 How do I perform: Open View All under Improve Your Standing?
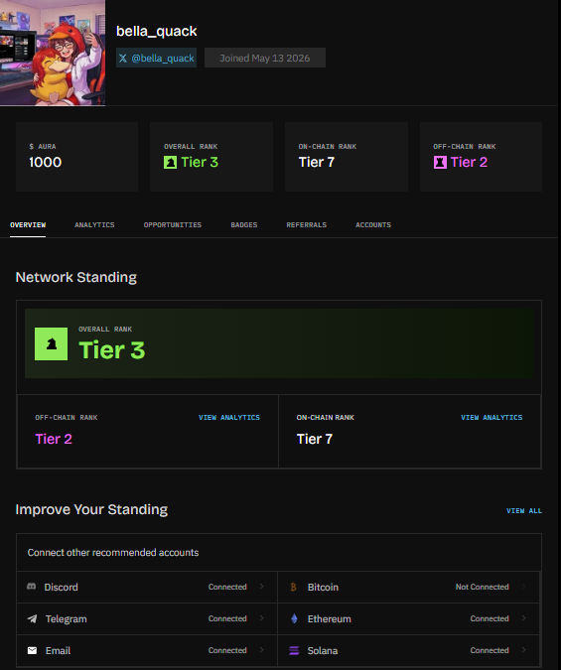tap(524, 510)
